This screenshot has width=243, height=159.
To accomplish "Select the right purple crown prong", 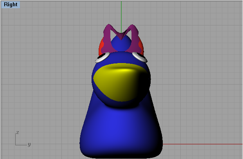I will 133,35.
